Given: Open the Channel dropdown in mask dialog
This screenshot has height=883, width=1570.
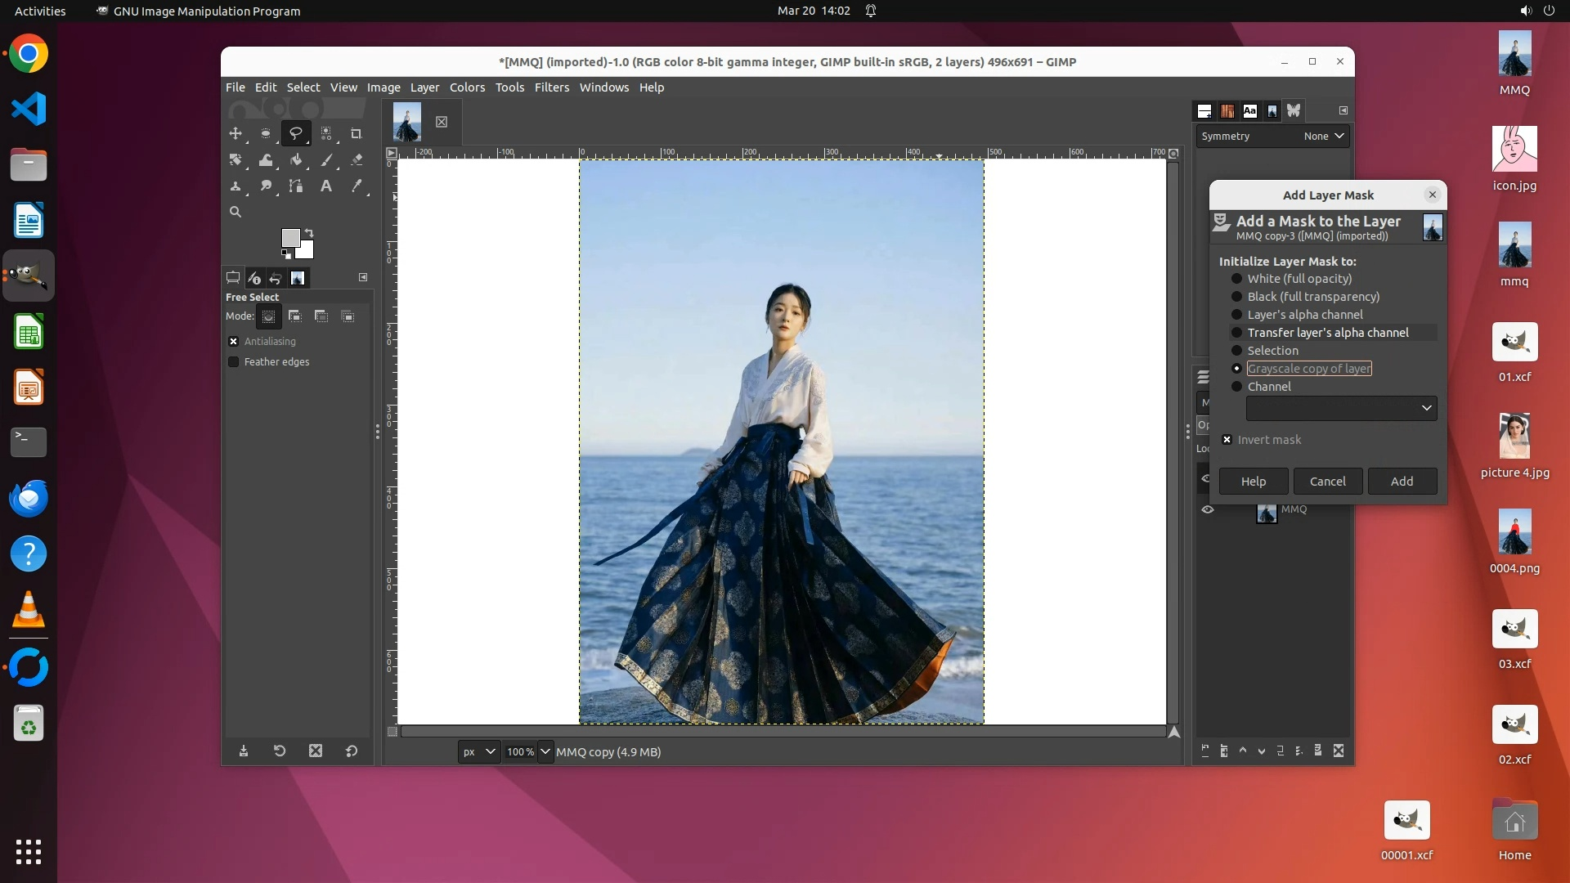Looking at the screenshot, I should 1341,408.
